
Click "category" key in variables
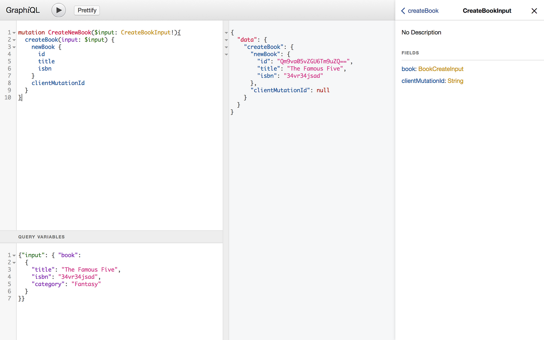click(48, 284)
